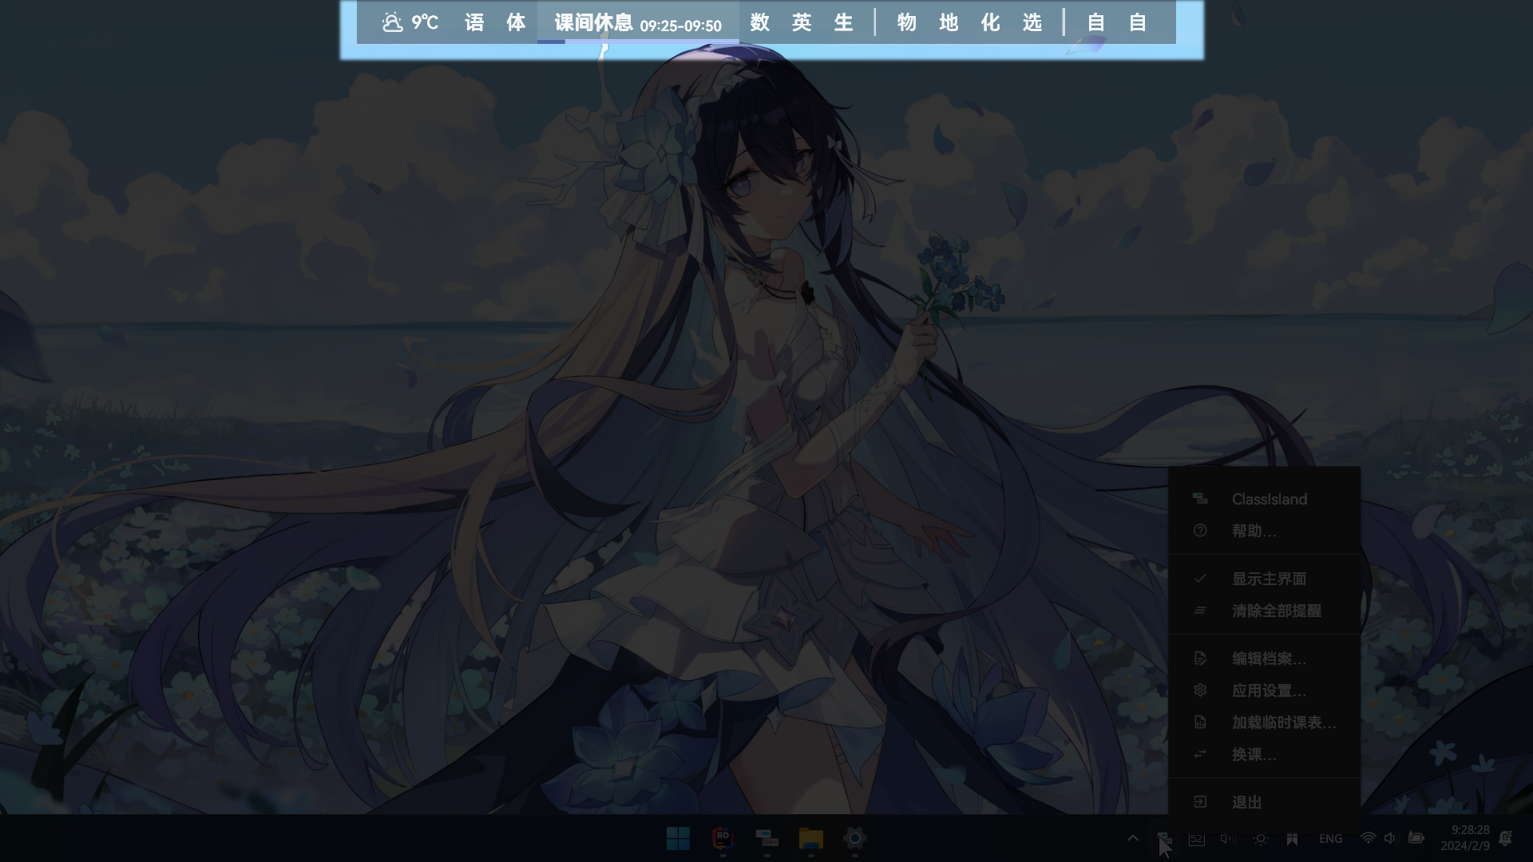Expand hidden tray icons chevron
The width and height of the screenshot is (1533, 862).
pos(1132,838)
